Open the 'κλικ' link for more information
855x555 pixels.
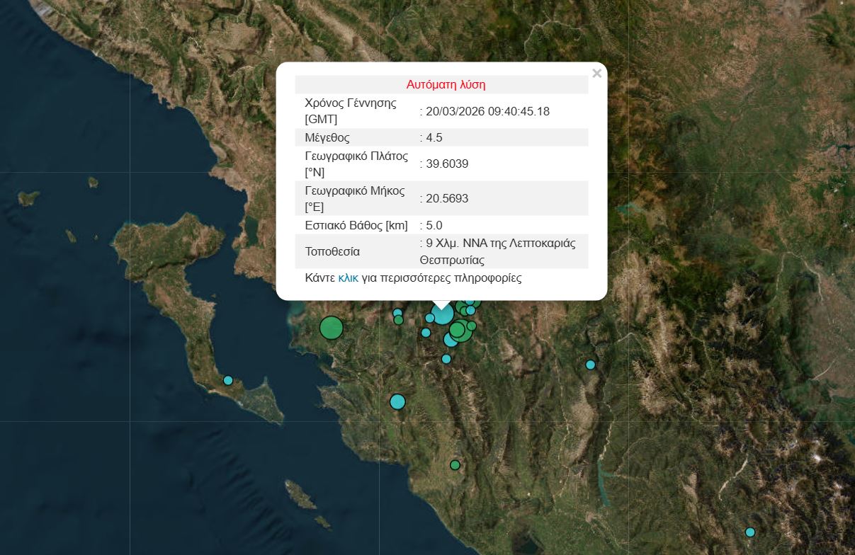(348, 278)
